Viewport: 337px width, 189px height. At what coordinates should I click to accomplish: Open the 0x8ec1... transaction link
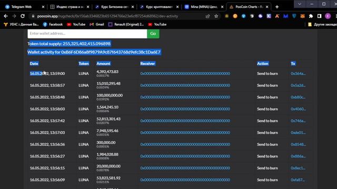298,168
